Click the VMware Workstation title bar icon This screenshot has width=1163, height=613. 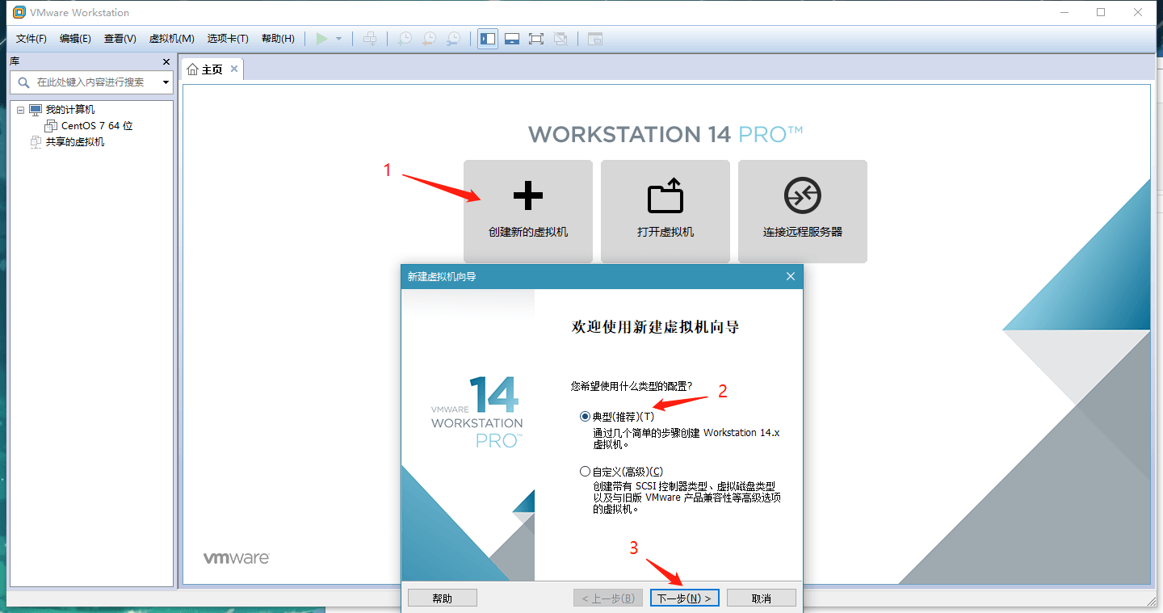[19, 12]
